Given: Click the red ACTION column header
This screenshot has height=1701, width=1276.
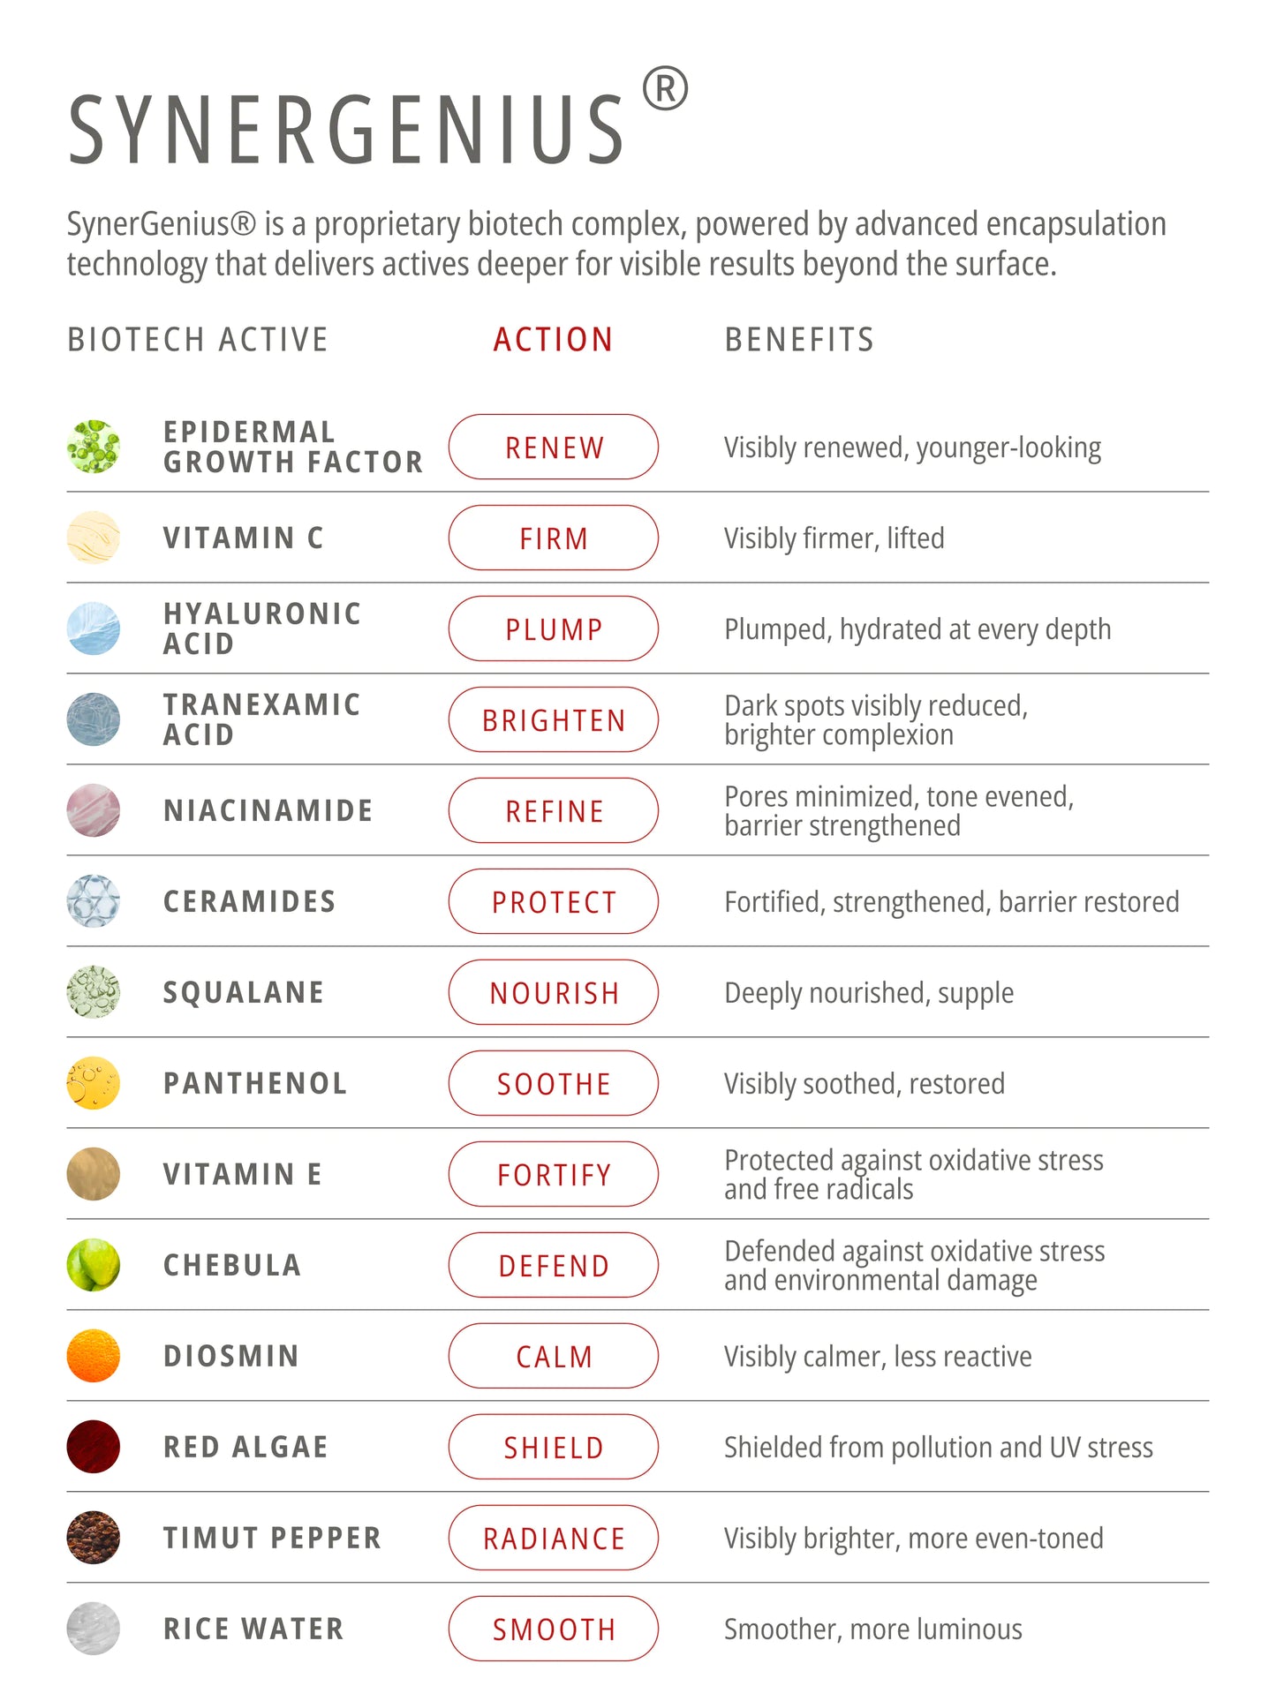Looking at the screenshot, I should click(553, 340).
